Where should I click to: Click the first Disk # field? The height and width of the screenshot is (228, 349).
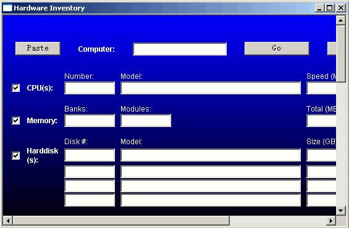coord(90,155)
